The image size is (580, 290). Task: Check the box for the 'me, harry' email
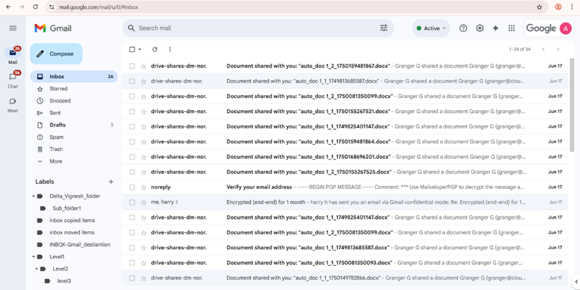click(x=132, y=202)
